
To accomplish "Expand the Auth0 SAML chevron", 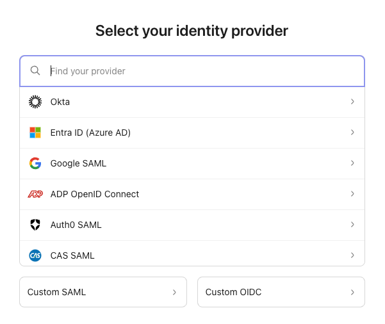I will 352,225.
